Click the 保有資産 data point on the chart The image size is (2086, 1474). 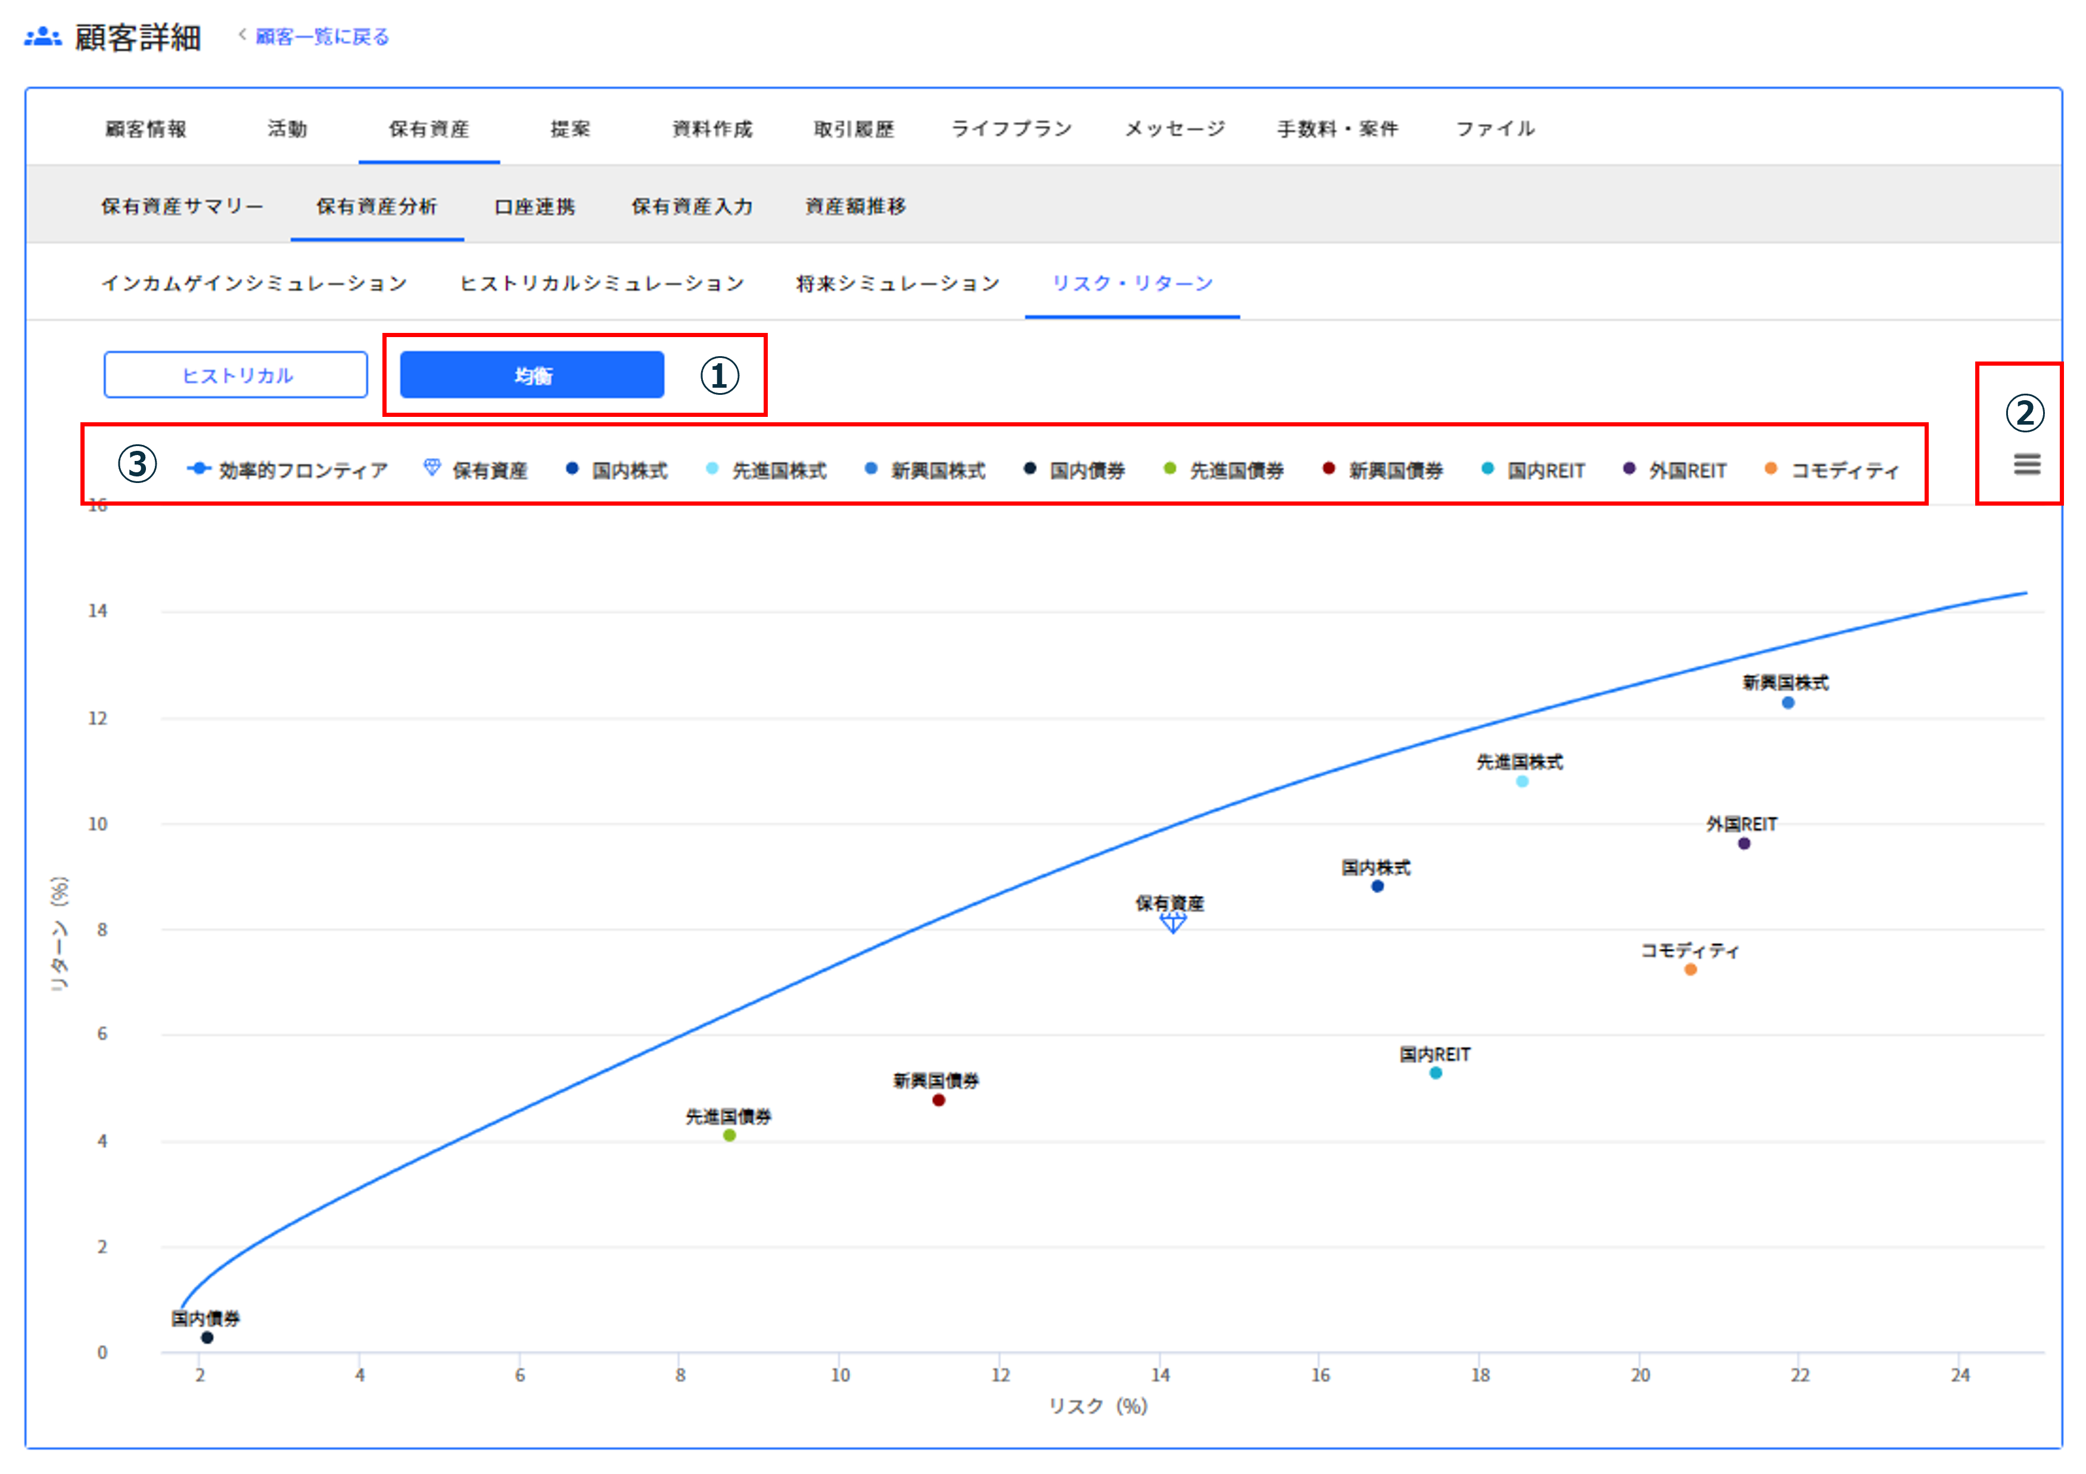[x=1172, y=923]
